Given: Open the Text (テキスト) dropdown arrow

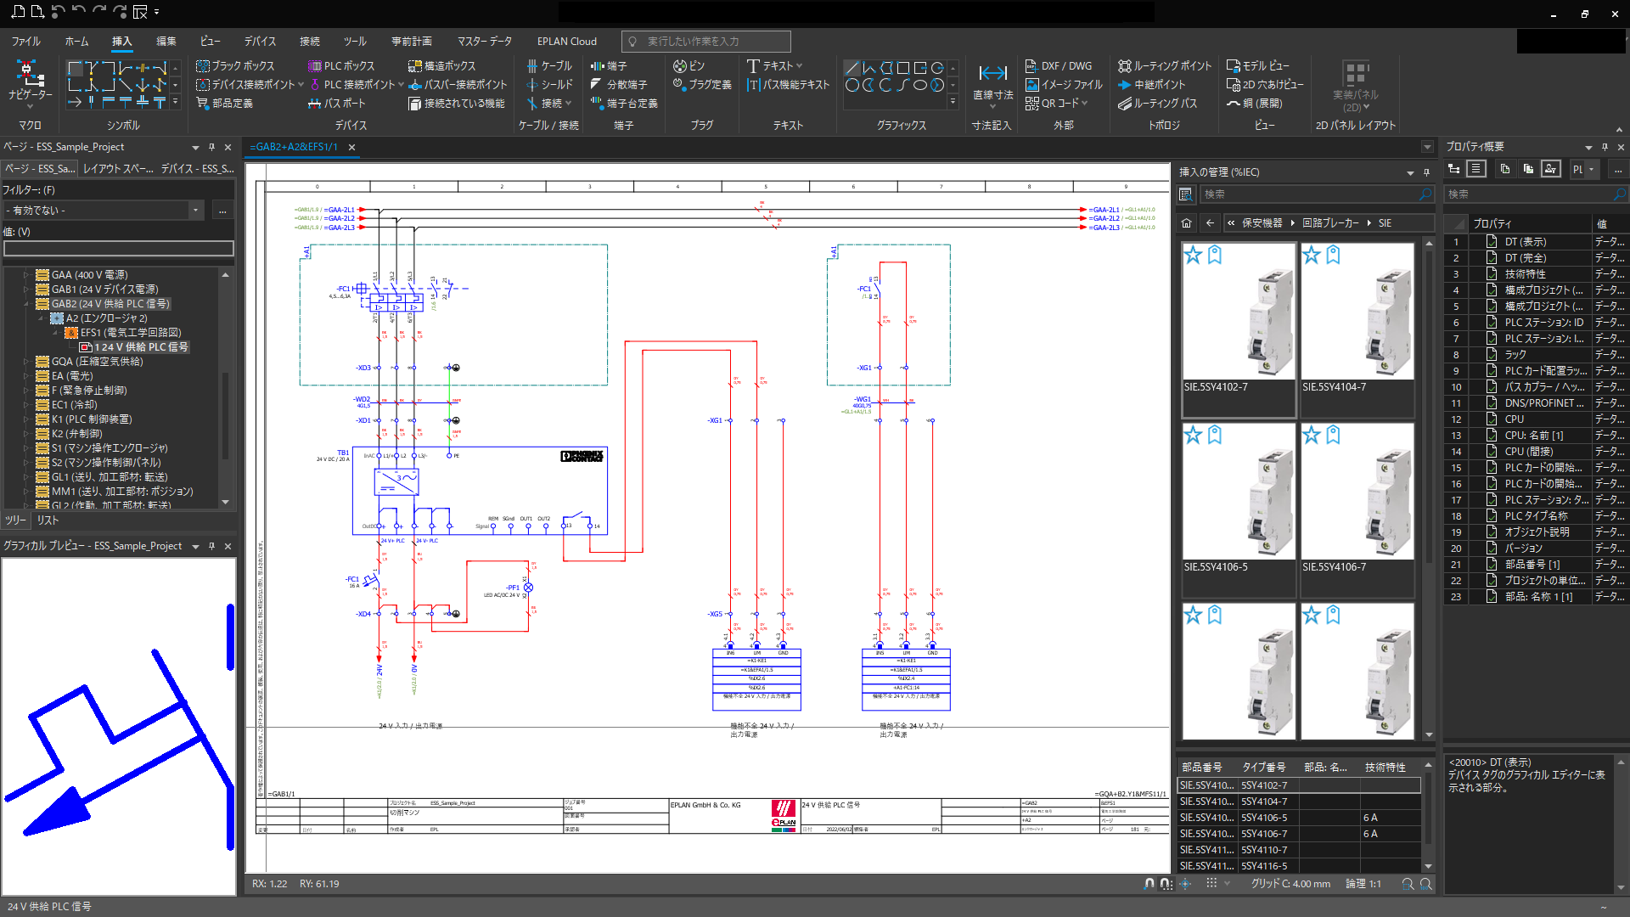Looking at the screenshot, I should 799,65.
